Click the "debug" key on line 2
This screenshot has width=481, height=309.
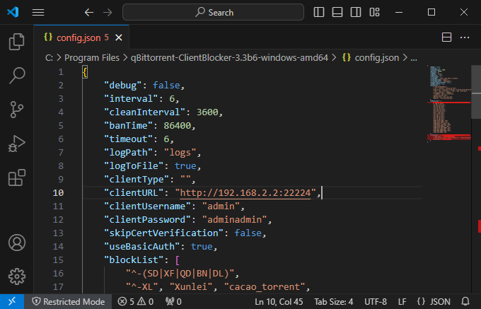(123, 86)
